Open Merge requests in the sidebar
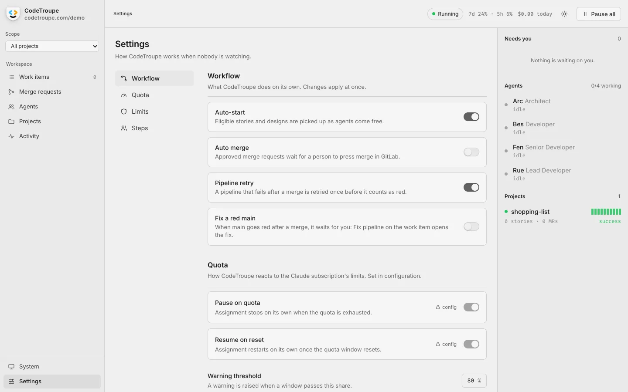 [x=52, y=92]
